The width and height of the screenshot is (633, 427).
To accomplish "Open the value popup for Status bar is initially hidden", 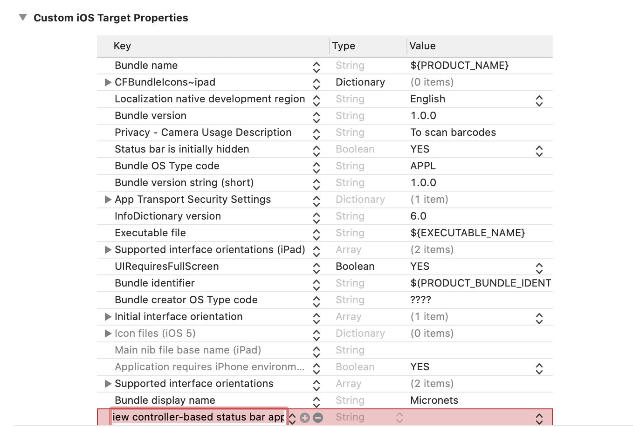I will pos(539,151).
